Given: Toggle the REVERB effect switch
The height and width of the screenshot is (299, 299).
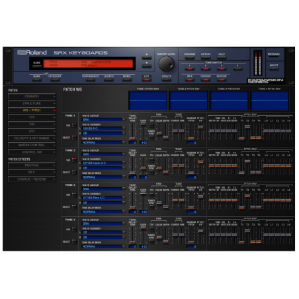Looking at the screenshot, I should pos(222,79).
